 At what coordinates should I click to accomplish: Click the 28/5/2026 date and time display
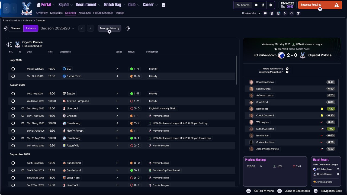point(288,5)
